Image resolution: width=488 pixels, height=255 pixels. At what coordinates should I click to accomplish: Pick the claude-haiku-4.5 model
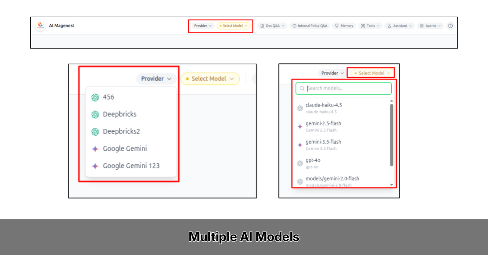pyautogui.click(x=342, y=108)
